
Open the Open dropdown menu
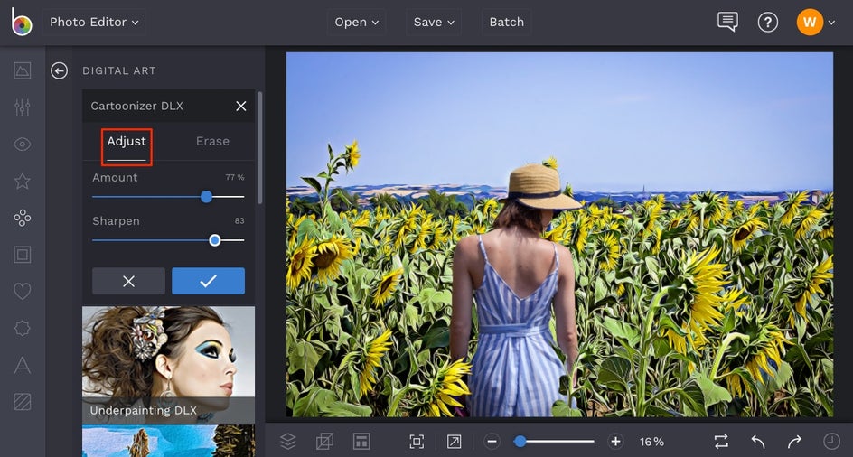pos(356,23)
